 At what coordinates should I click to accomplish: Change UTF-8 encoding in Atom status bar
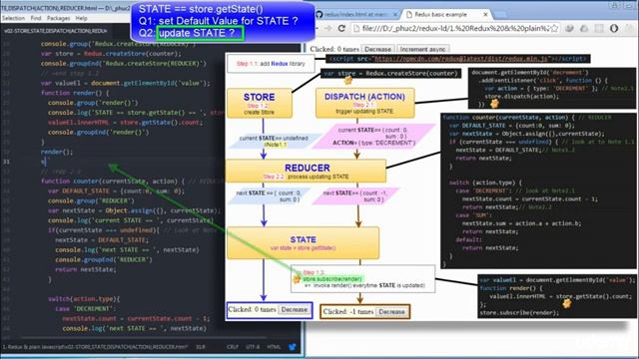[253, 347]
